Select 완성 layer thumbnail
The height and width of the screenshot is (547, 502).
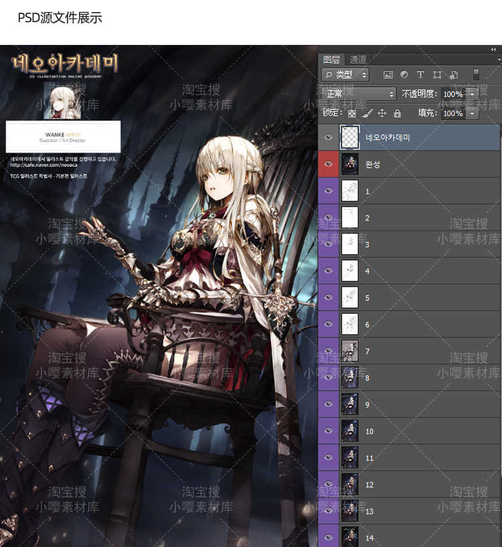(x=350, y=164)
